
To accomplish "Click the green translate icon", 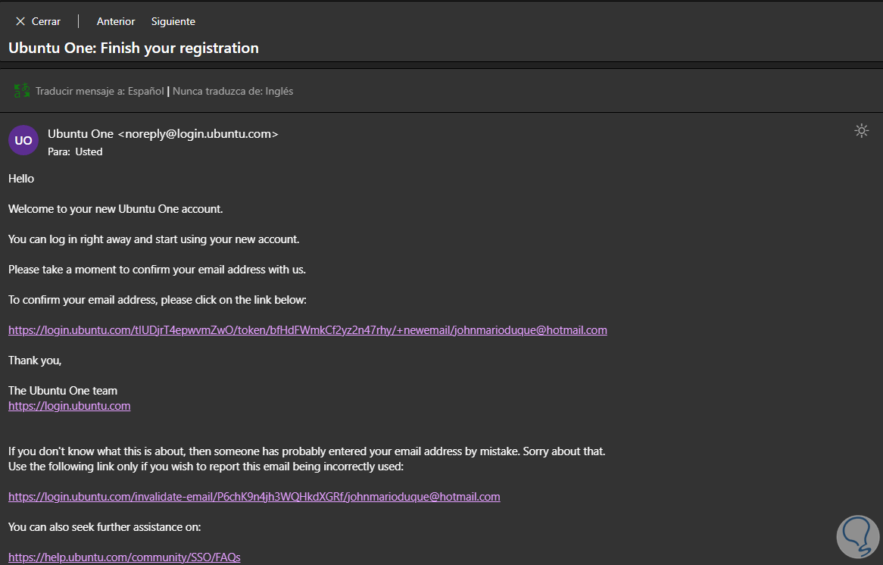I will pyautogui.click(x=22, y=91).
